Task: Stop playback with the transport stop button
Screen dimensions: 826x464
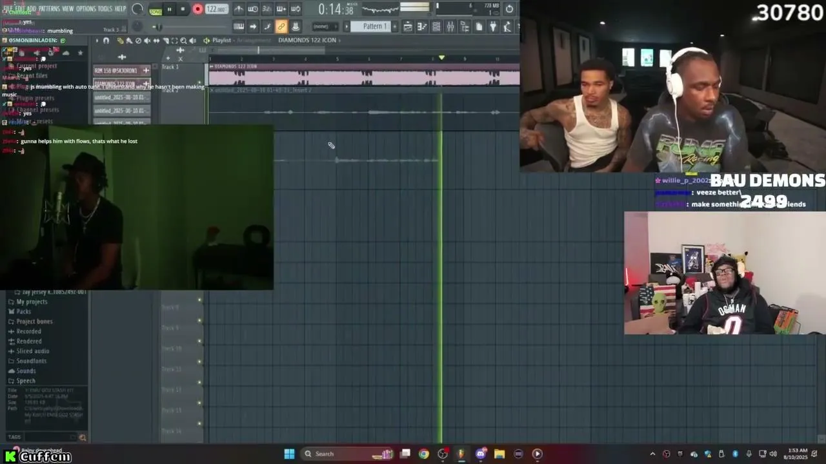Action: (x=183, y=9)
